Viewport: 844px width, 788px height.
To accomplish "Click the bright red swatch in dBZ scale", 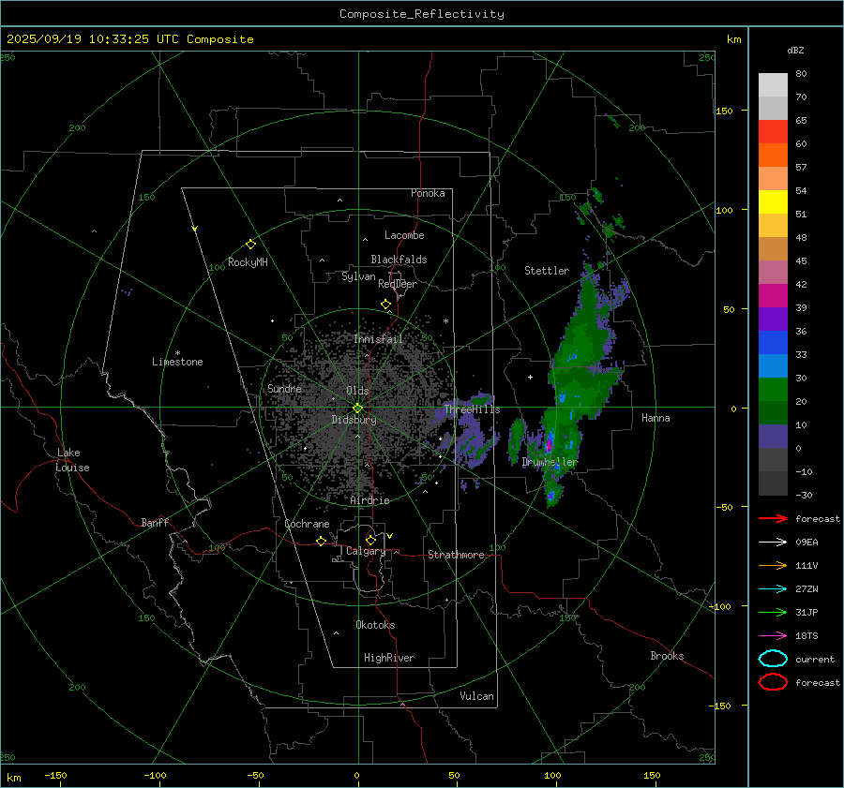I will coord(773,131).
